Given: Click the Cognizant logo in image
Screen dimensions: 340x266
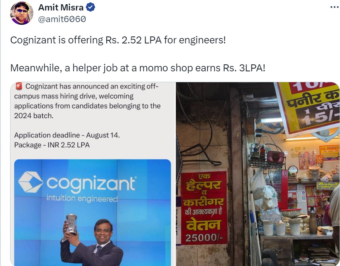Looking at the screenshot, I should (77, 183).
